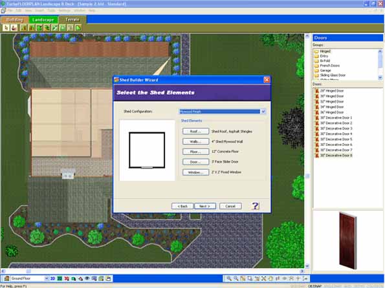Viewport: 385px width, 288px height.
Task: Select the Garage group folder
Action: (325, 70)
